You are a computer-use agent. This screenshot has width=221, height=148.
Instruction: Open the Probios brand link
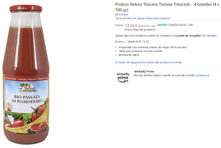pyautogui.click(x=123, y=14)
